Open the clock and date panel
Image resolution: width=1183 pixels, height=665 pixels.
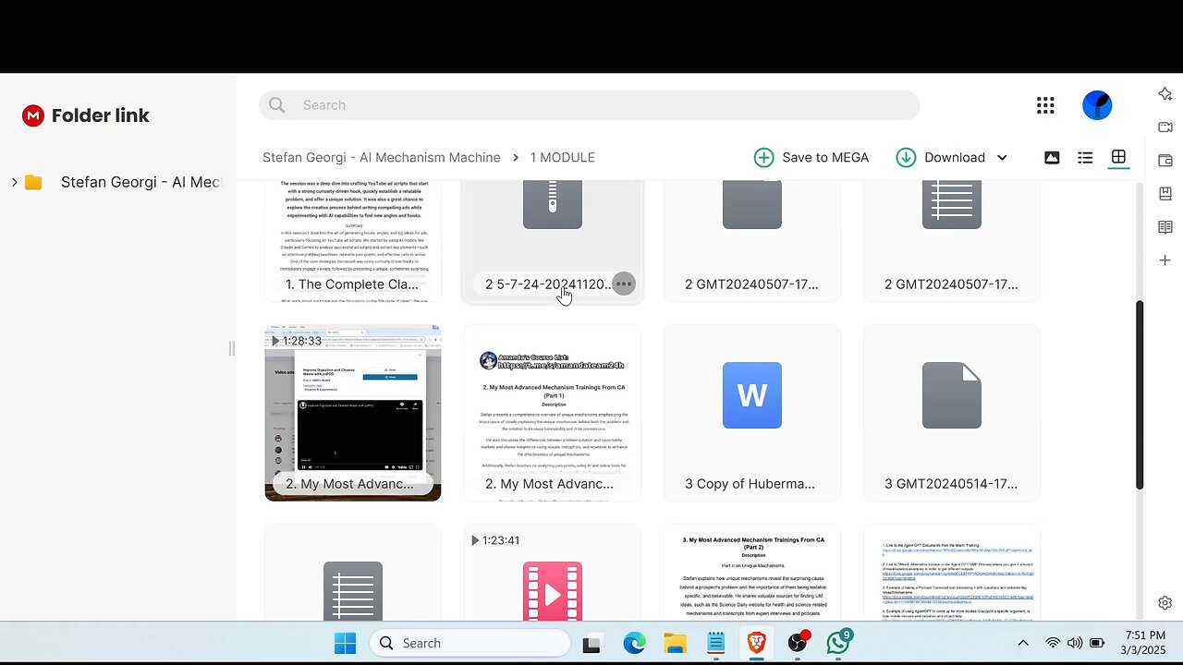pos(1145,643)
